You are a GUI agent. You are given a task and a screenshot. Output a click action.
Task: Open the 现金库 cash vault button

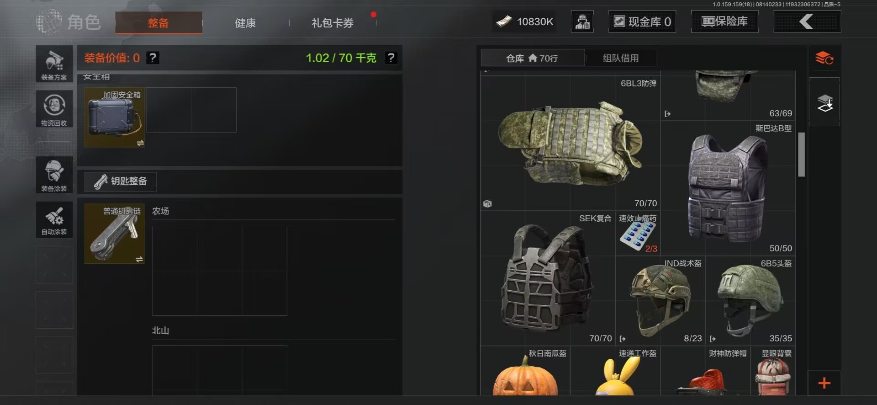[x=642, y=21]
